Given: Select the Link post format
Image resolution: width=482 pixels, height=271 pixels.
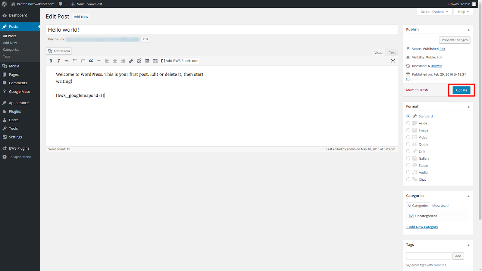Looking at the screenshot, I should coord(408,151).
